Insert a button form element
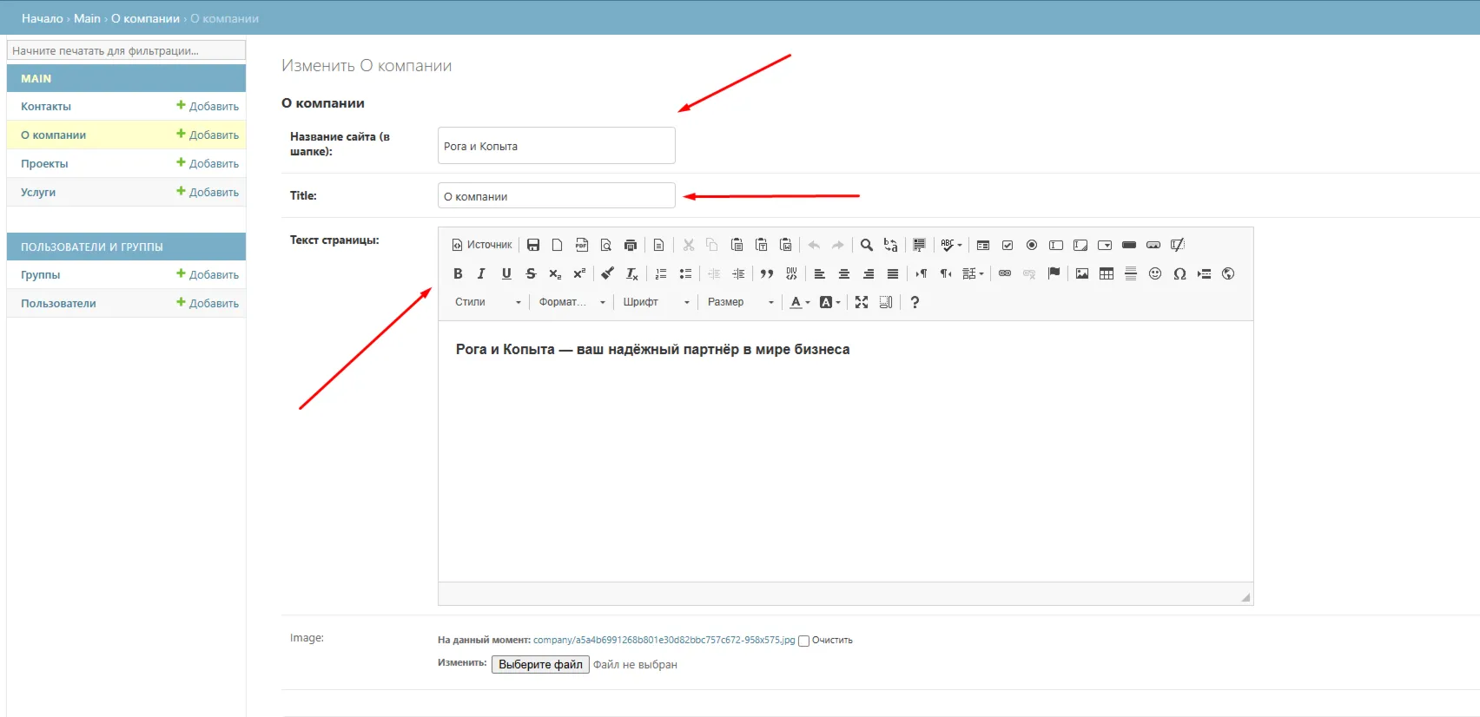 (1129, 245)
